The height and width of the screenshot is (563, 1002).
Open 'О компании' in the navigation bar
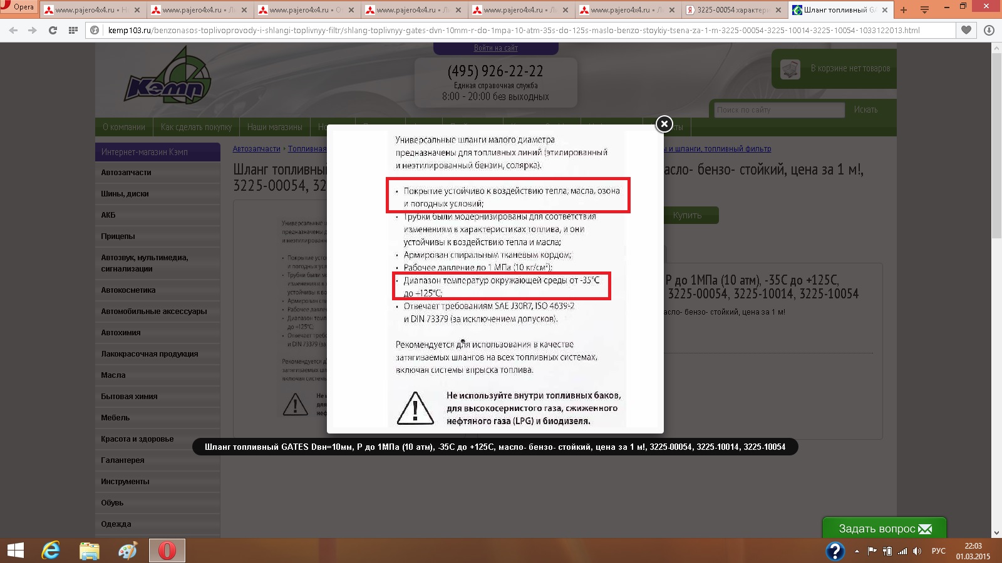pyautogui.click(x=124, y=127)
